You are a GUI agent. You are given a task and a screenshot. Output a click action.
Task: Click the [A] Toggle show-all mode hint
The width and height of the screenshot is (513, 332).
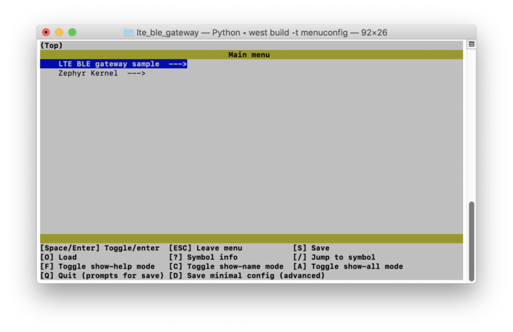click(x=348, y=267)
